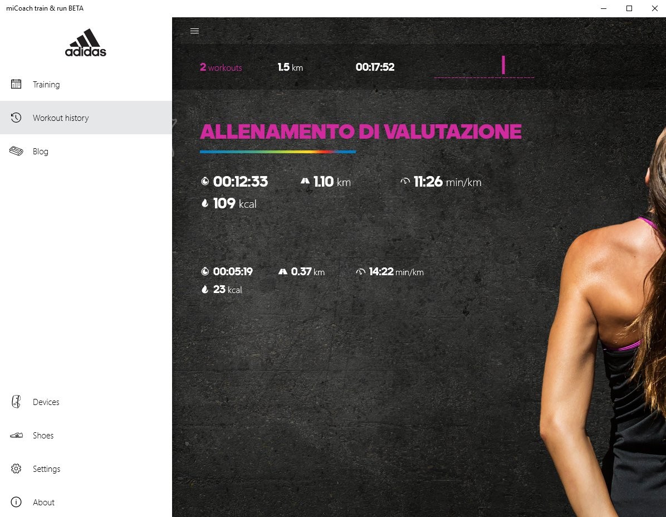Select the 2 workouts summary label
The width and height of the screenshot is (666, 517).
pos(221,67)
